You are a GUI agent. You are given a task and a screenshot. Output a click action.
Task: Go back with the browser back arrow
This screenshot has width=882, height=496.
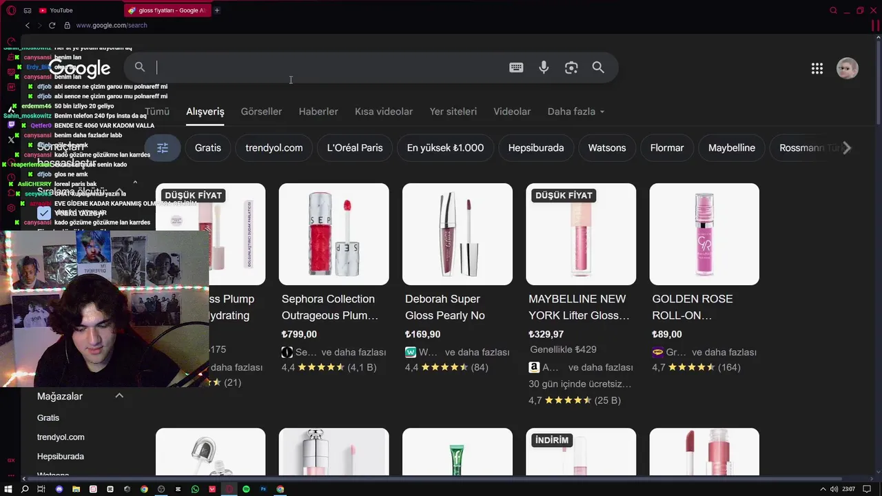pos(28,25)
